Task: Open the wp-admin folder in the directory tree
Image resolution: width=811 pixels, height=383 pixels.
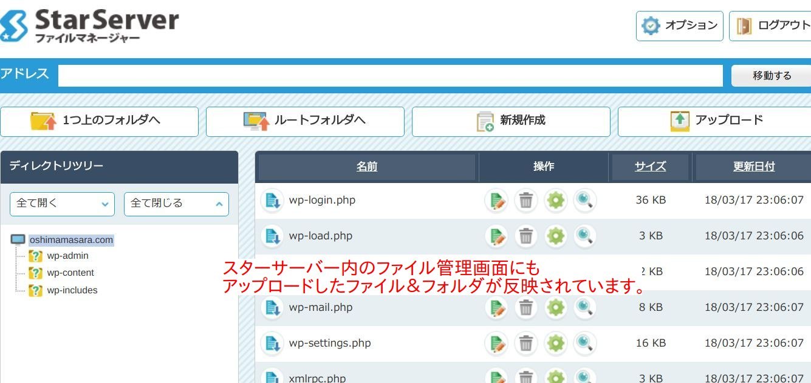Action: click(67, 256)
